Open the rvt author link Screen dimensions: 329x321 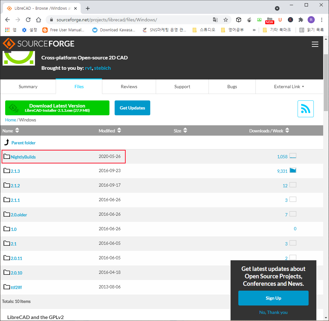click(x=88, y=68)
